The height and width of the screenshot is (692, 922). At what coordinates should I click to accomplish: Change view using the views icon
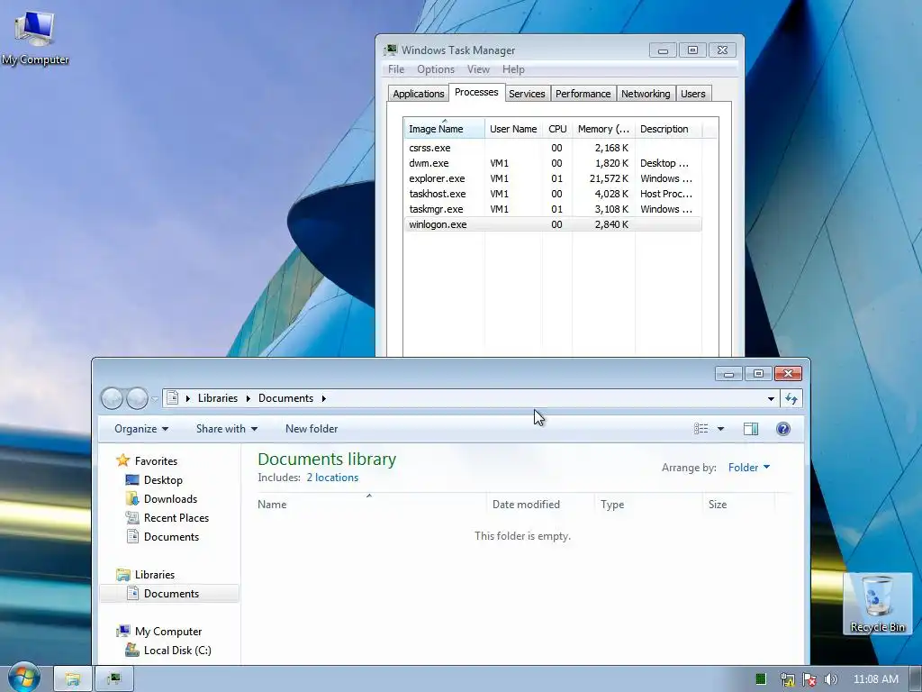pos(701,429)
